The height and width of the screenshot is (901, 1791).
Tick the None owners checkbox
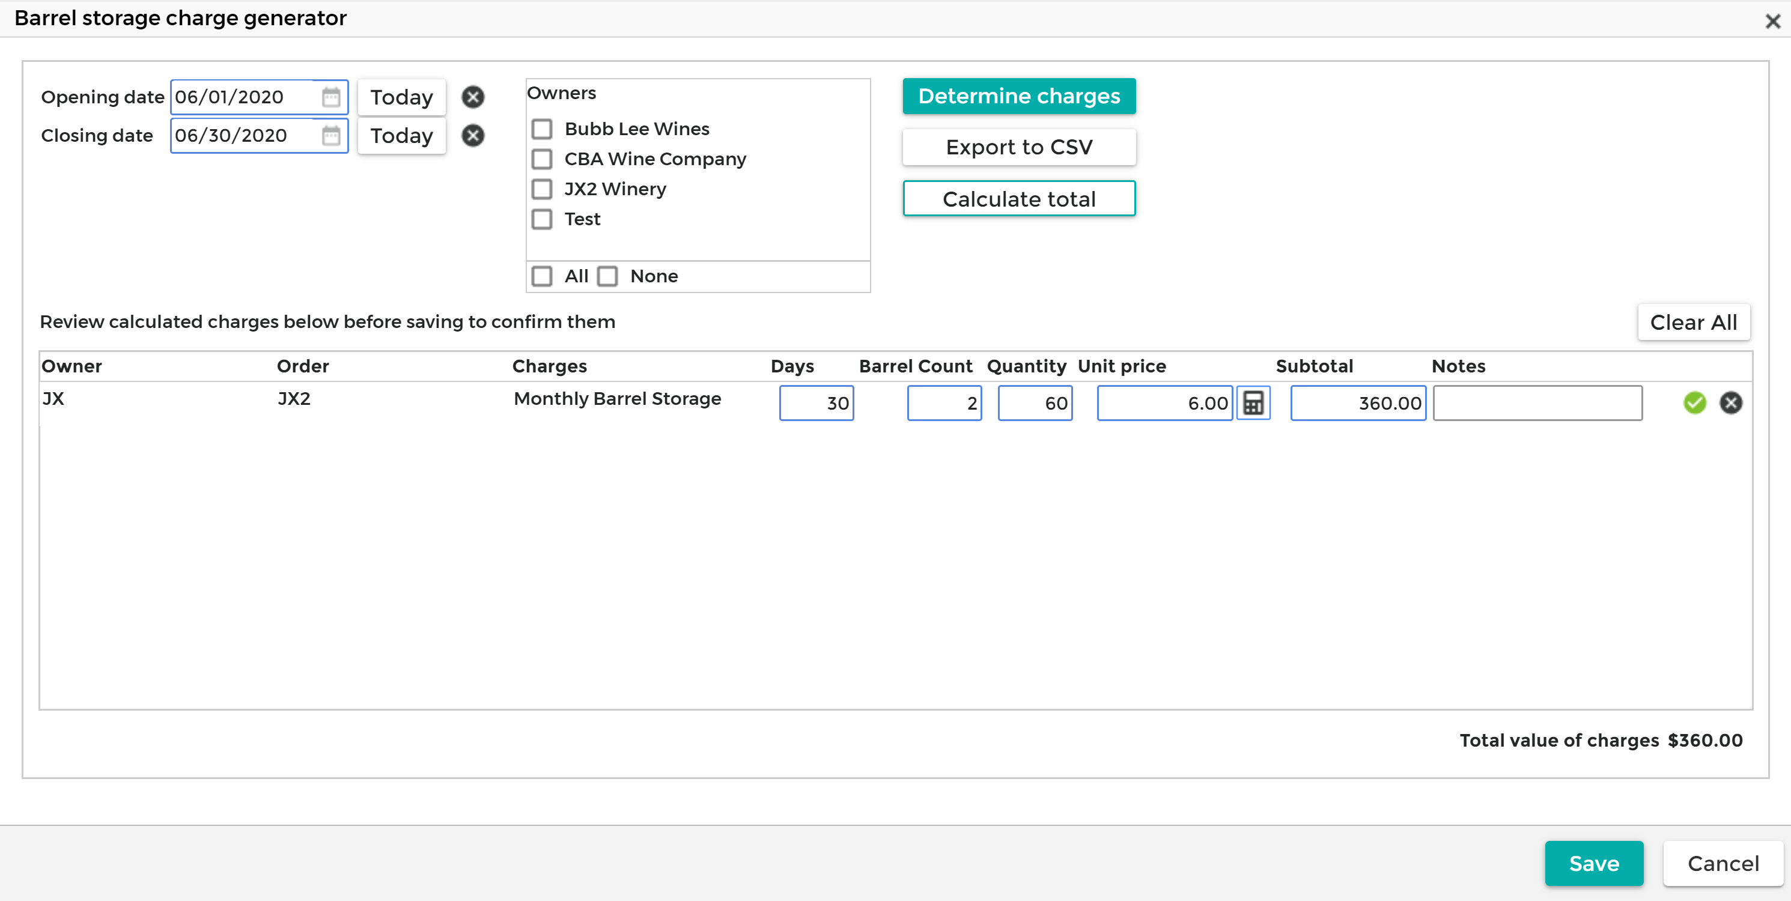607,276
